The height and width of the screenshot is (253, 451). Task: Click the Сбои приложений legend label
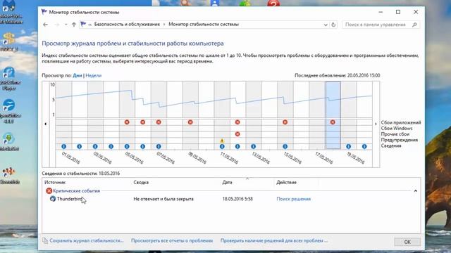(x=401, y=122)
